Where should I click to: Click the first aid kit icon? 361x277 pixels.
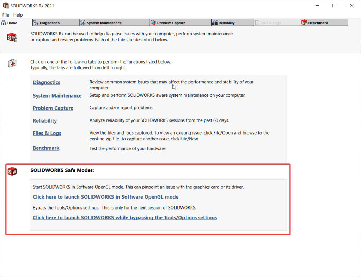coord(12,63)
